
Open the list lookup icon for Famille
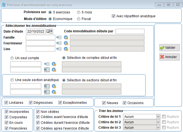[x=59, y=38]
